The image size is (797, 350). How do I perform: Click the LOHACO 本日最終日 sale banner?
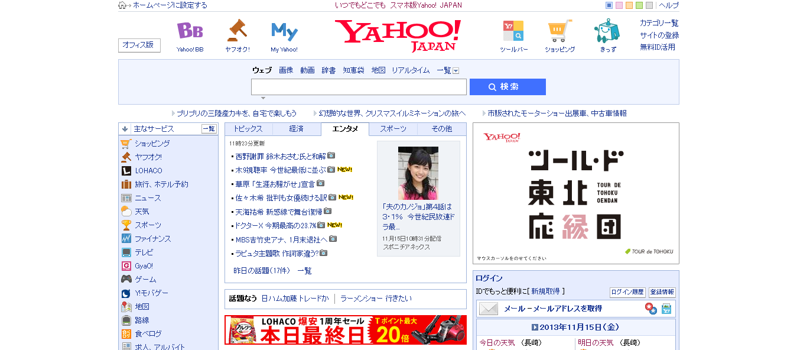346,330
